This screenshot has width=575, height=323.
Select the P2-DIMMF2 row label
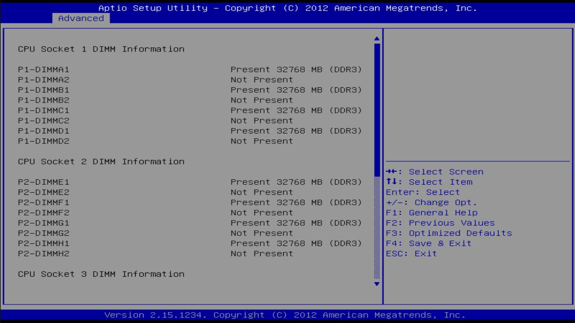pyautogui.click(x=44, y=213)
